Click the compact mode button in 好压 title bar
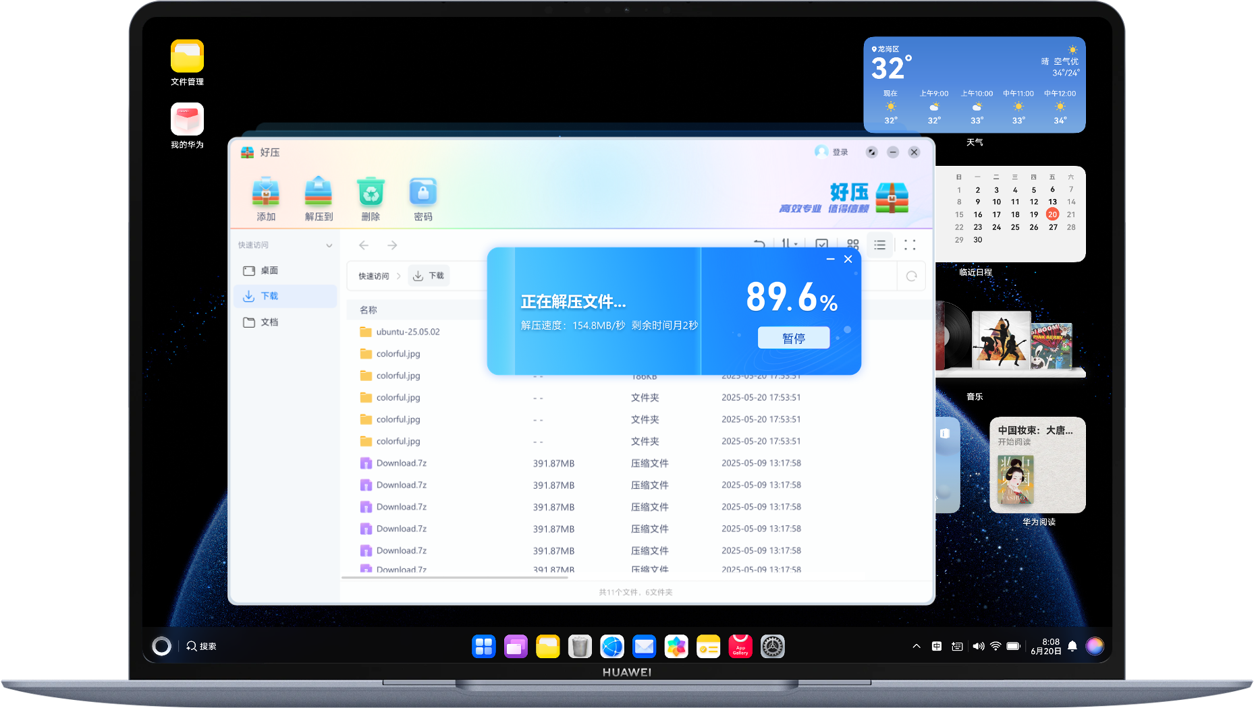 (871, 152)
